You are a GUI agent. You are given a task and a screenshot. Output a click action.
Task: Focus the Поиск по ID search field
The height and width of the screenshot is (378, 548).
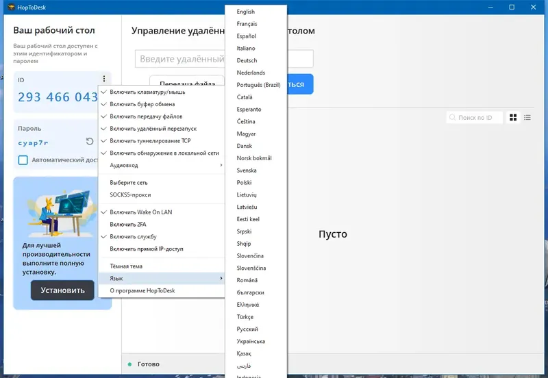475,117
